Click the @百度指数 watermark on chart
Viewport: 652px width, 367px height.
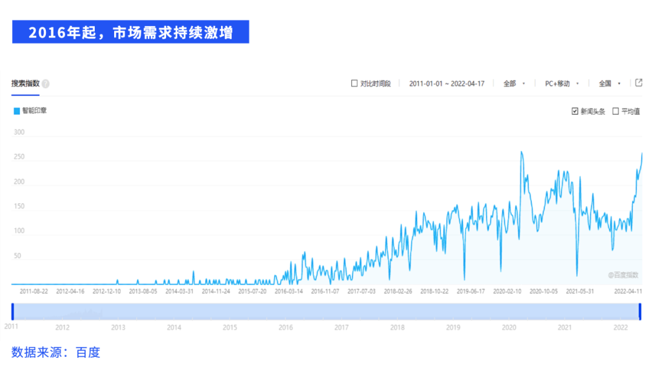(623, 275)
